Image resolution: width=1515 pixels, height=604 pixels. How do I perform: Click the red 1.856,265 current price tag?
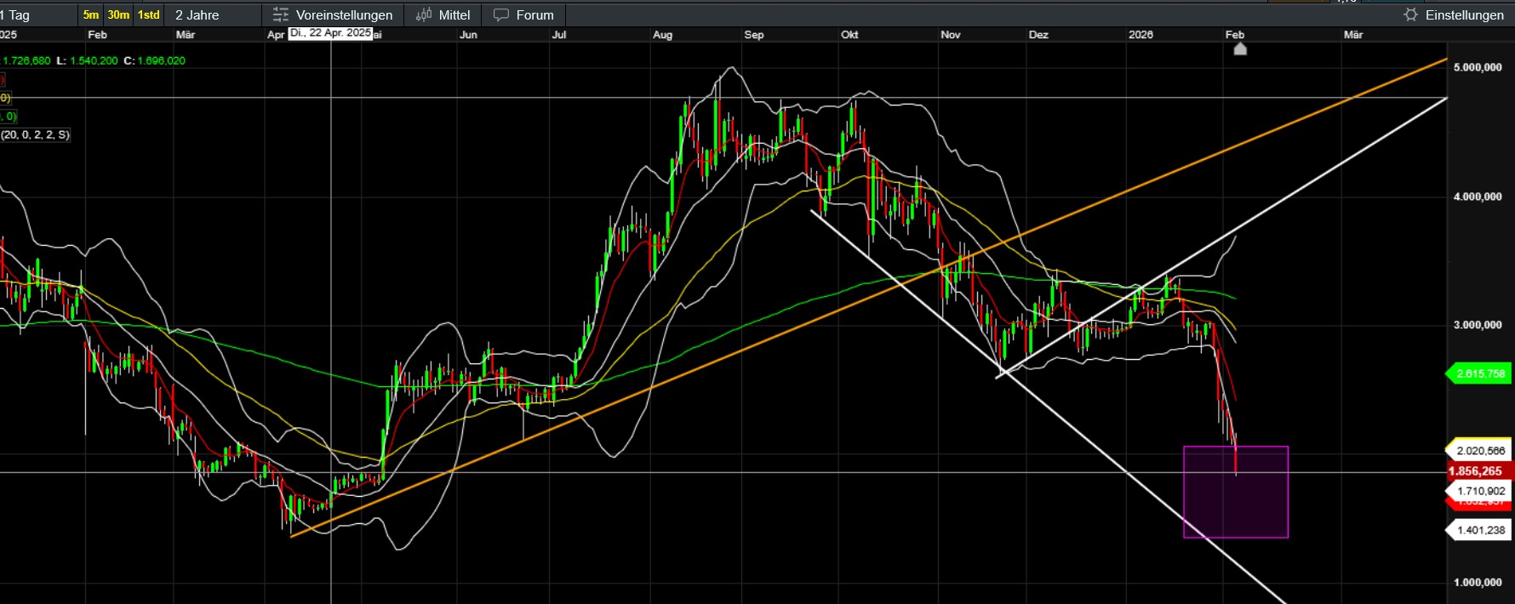[x=1479, y=471]
